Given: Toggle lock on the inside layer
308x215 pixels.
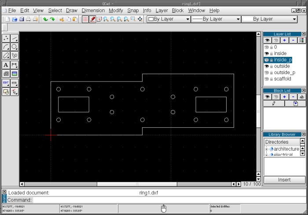Looking at the screenshot, I should pyautogui.click(x=271, y=53).
